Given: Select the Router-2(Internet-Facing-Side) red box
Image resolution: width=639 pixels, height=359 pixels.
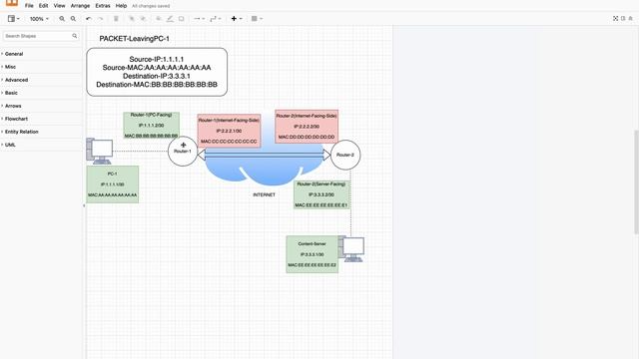Looking at the screenshot, I should pos(307,127).
